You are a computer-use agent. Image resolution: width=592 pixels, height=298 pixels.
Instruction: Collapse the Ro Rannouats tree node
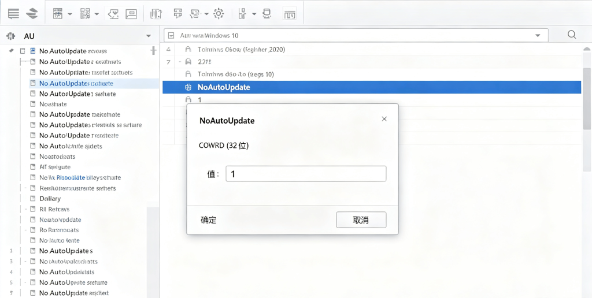click(x=25, y=230)
